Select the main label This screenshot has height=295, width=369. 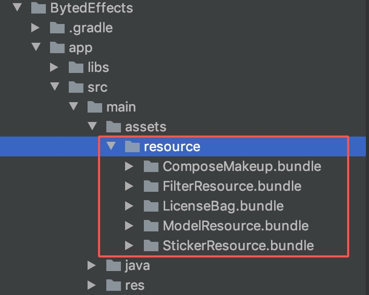tap(121, 107)
